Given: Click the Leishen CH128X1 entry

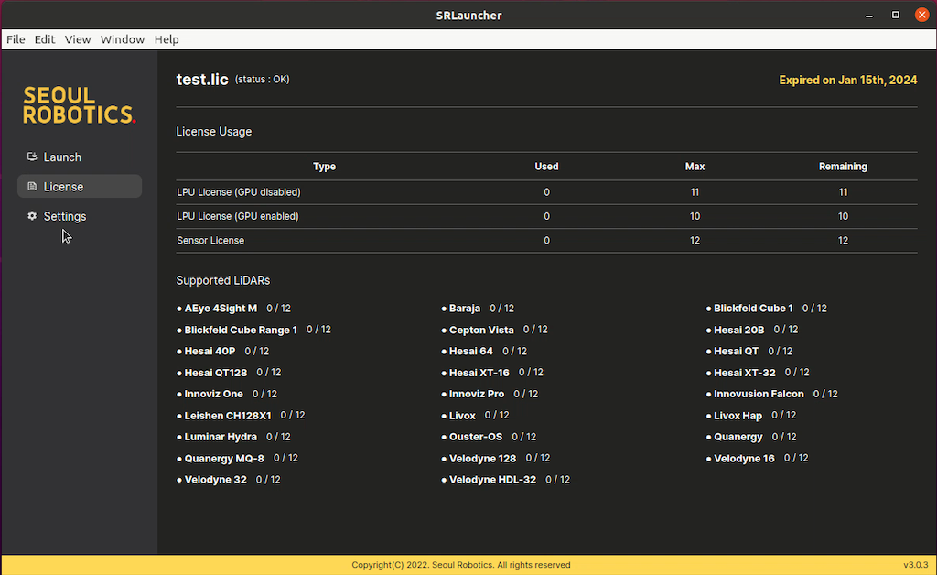Looking at the screenshot, I should click(x=241, y=416).
